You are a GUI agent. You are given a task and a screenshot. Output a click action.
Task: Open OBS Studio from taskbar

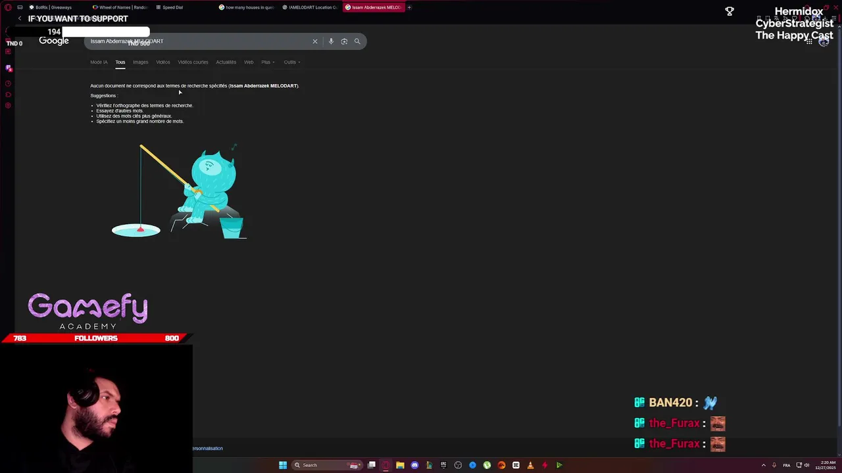tap(458, 465)
